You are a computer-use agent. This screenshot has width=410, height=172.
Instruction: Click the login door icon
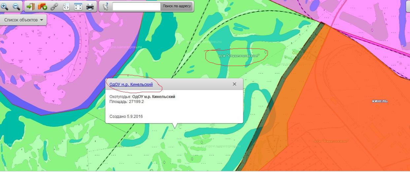(30, 6)
